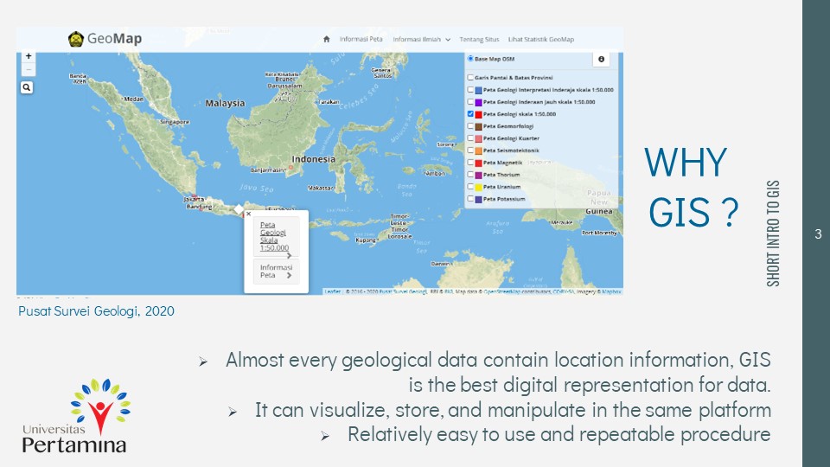Click yellow swatch beside Peta Uranium

[x=478, y=187]
